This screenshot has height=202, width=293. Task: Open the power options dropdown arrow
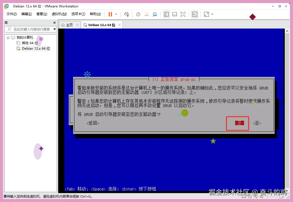click(116, 14)
